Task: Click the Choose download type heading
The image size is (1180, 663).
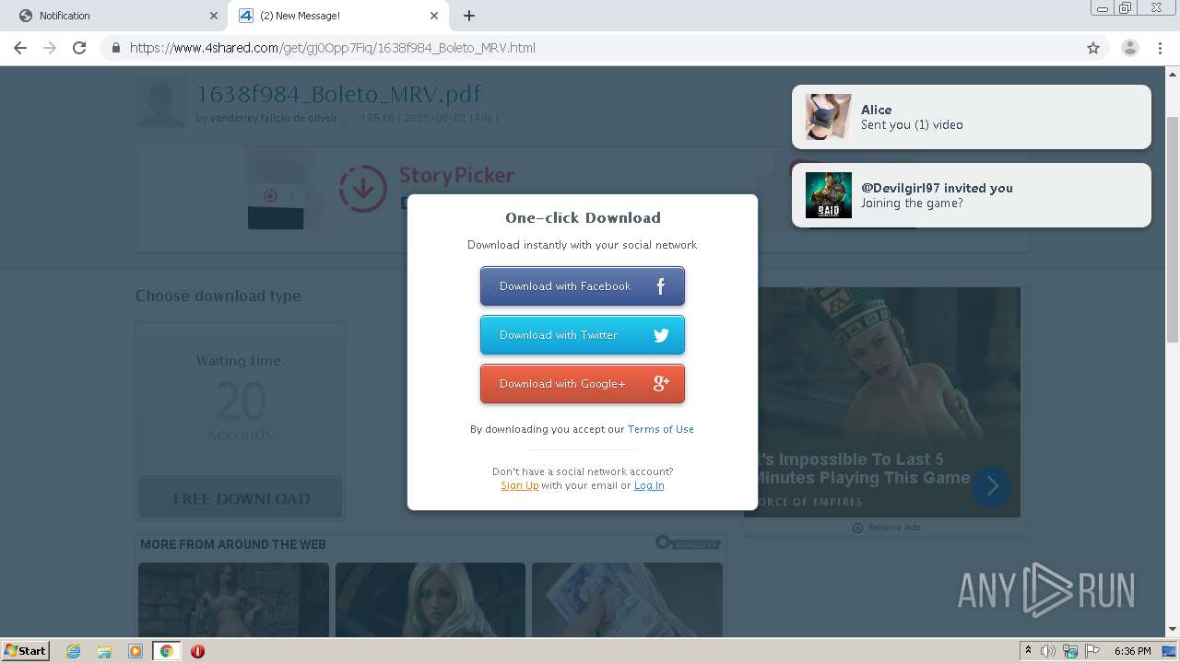Action: [218, 296]
